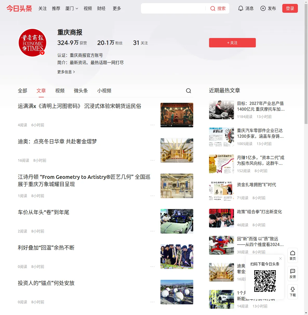This screenshot has width=308, height=315.
Task: Open 财经 in top navigation
Action: click(x=101, y=8)
